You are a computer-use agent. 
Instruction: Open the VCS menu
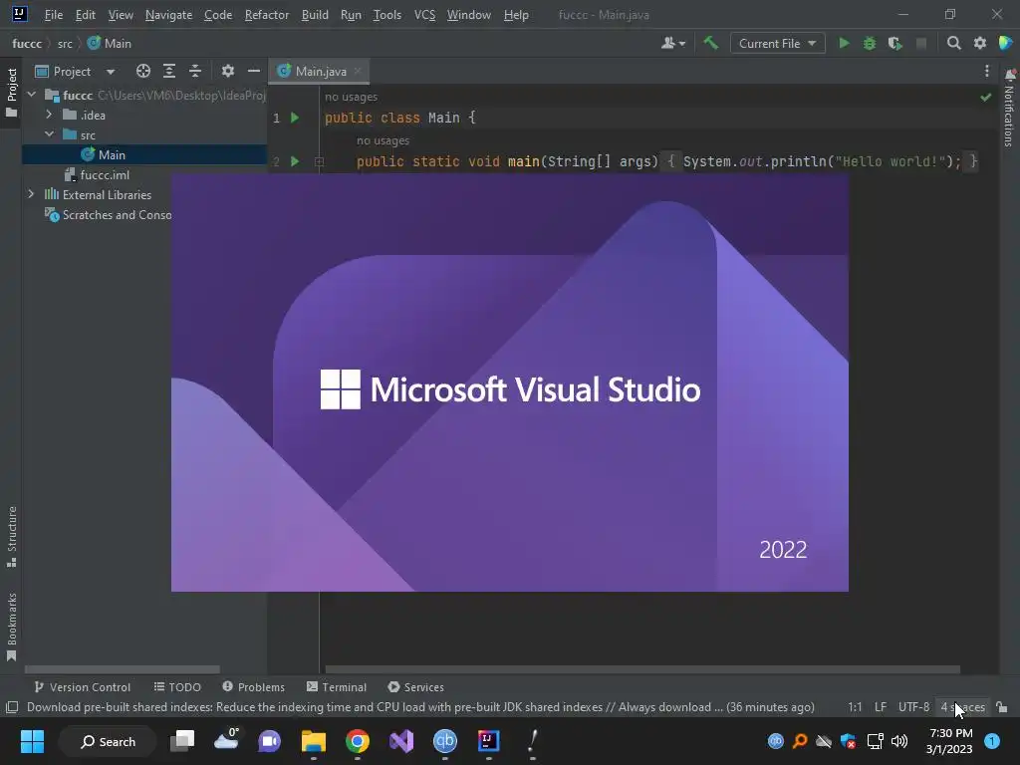[424, 14]
